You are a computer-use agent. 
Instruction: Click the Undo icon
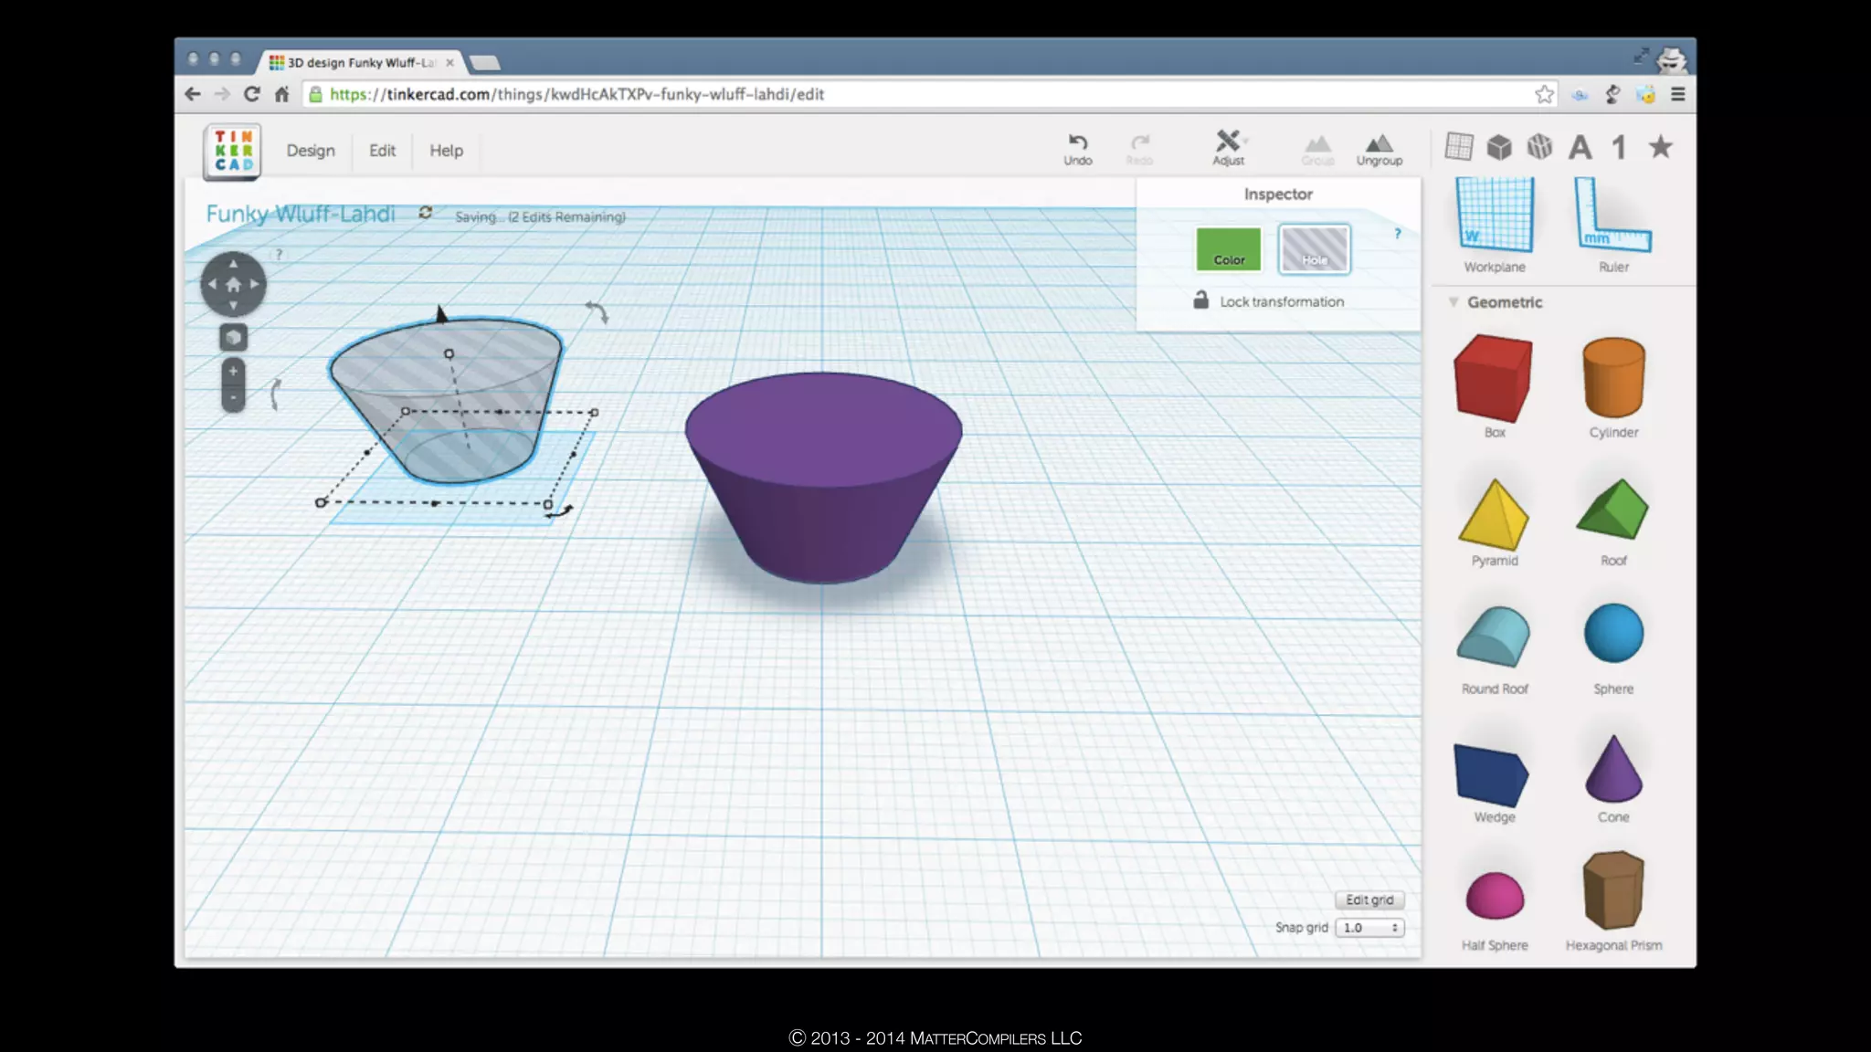[1078, 148]
